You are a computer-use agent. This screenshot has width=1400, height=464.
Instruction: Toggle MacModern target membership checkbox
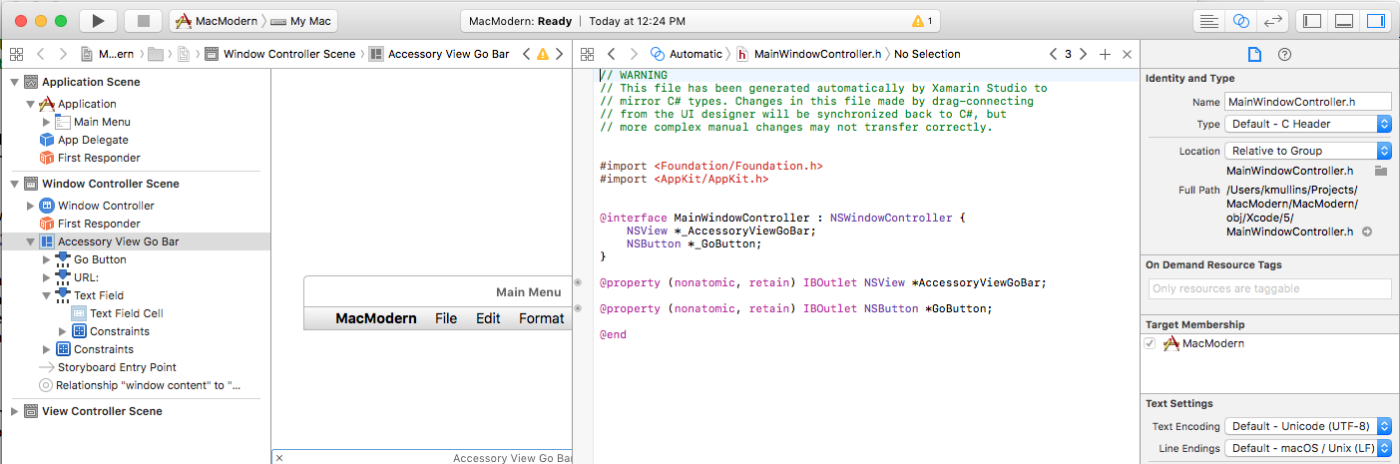1151,343
